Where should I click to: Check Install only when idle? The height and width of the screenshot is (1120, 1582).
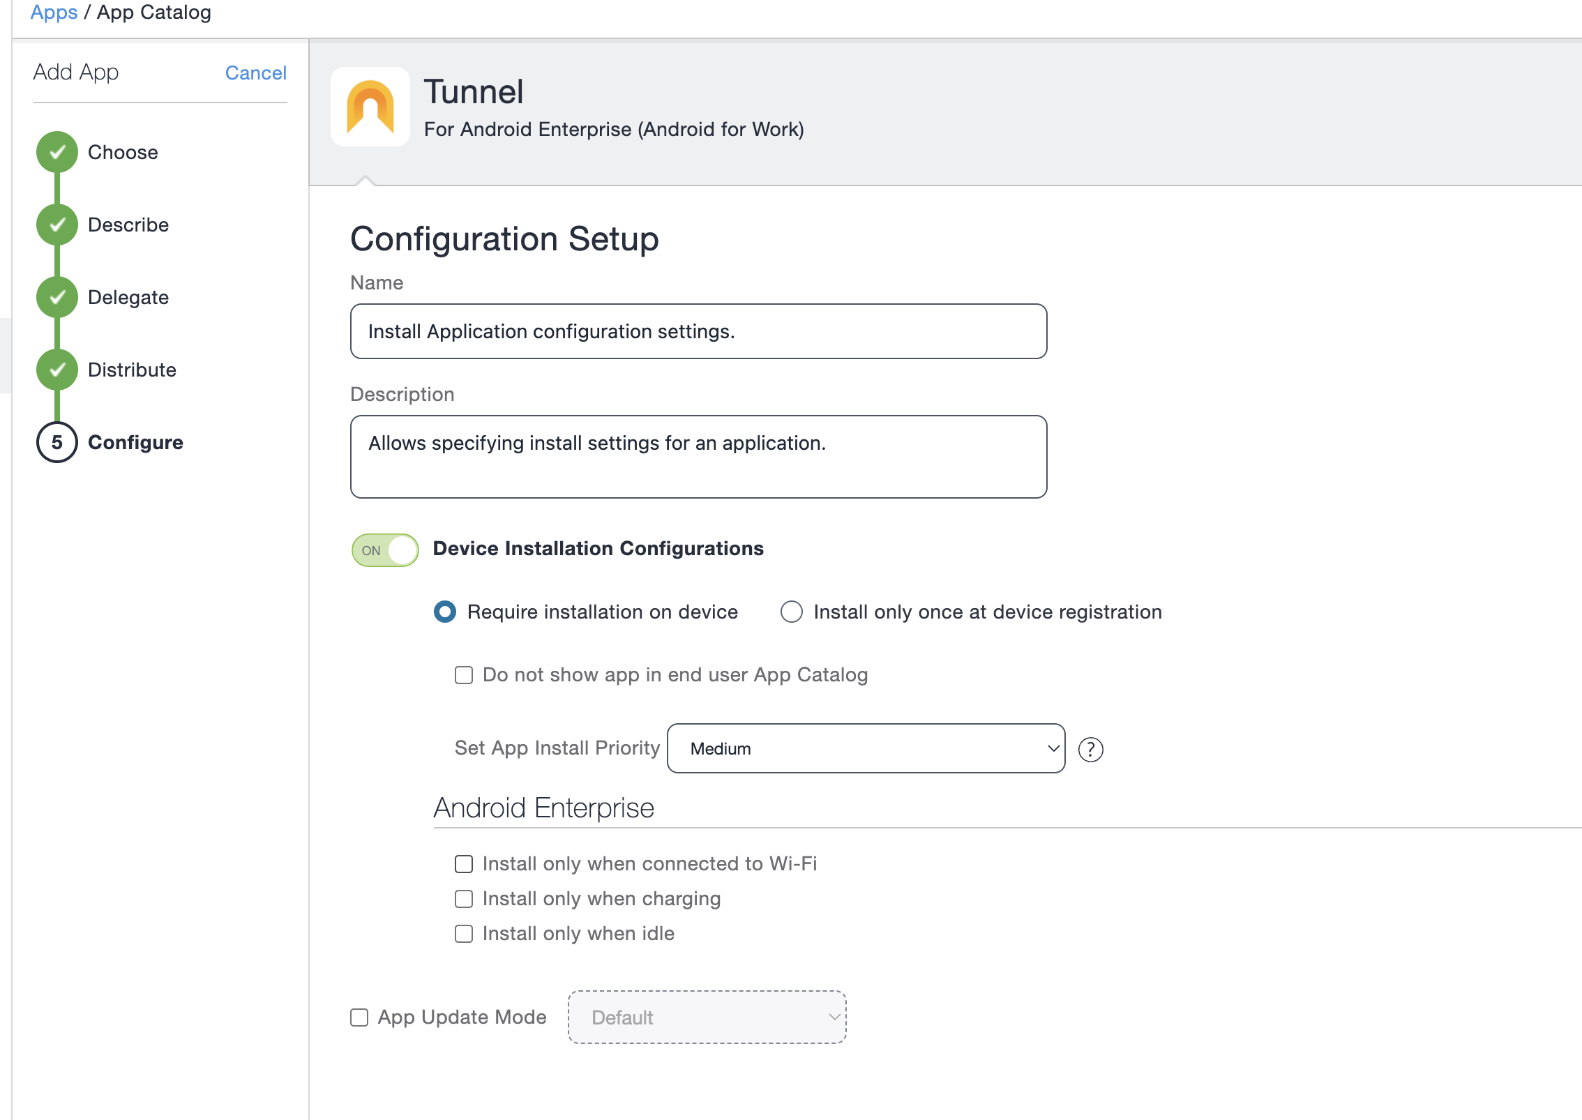click(463, 933)
